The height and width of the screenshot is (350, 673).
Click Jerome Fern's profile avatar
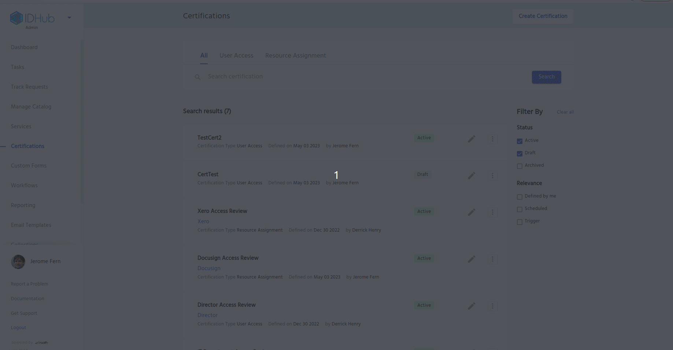[18, 262]
